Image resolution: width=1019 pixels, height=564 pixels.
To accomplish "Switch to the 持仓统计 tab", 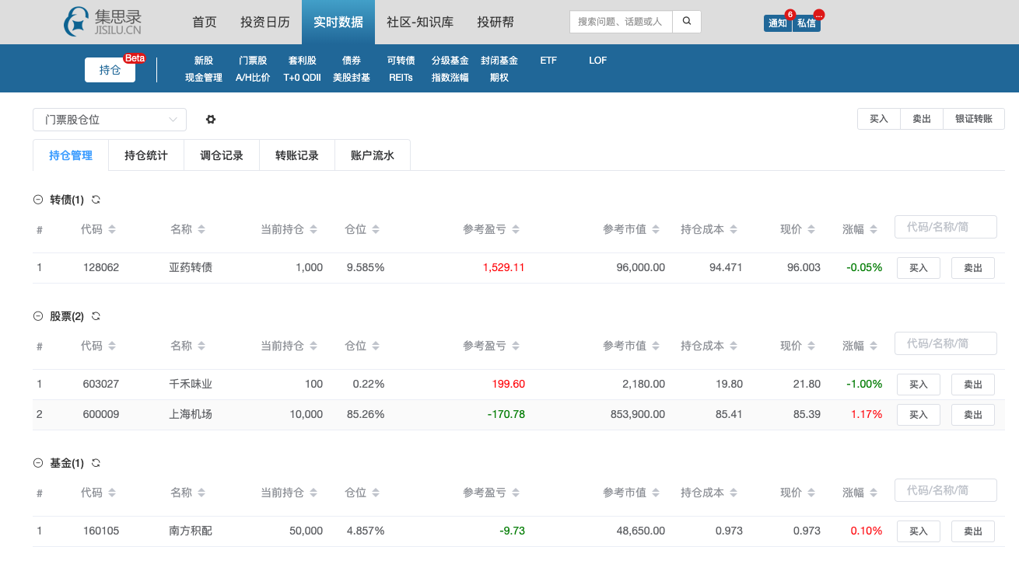I will click(x=146, y=155).
